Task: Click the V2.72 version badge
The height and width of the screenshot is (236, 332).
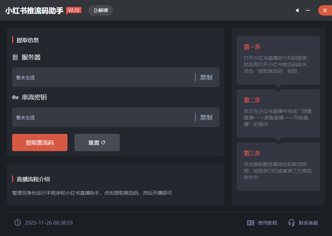Action: coord(73,10)
